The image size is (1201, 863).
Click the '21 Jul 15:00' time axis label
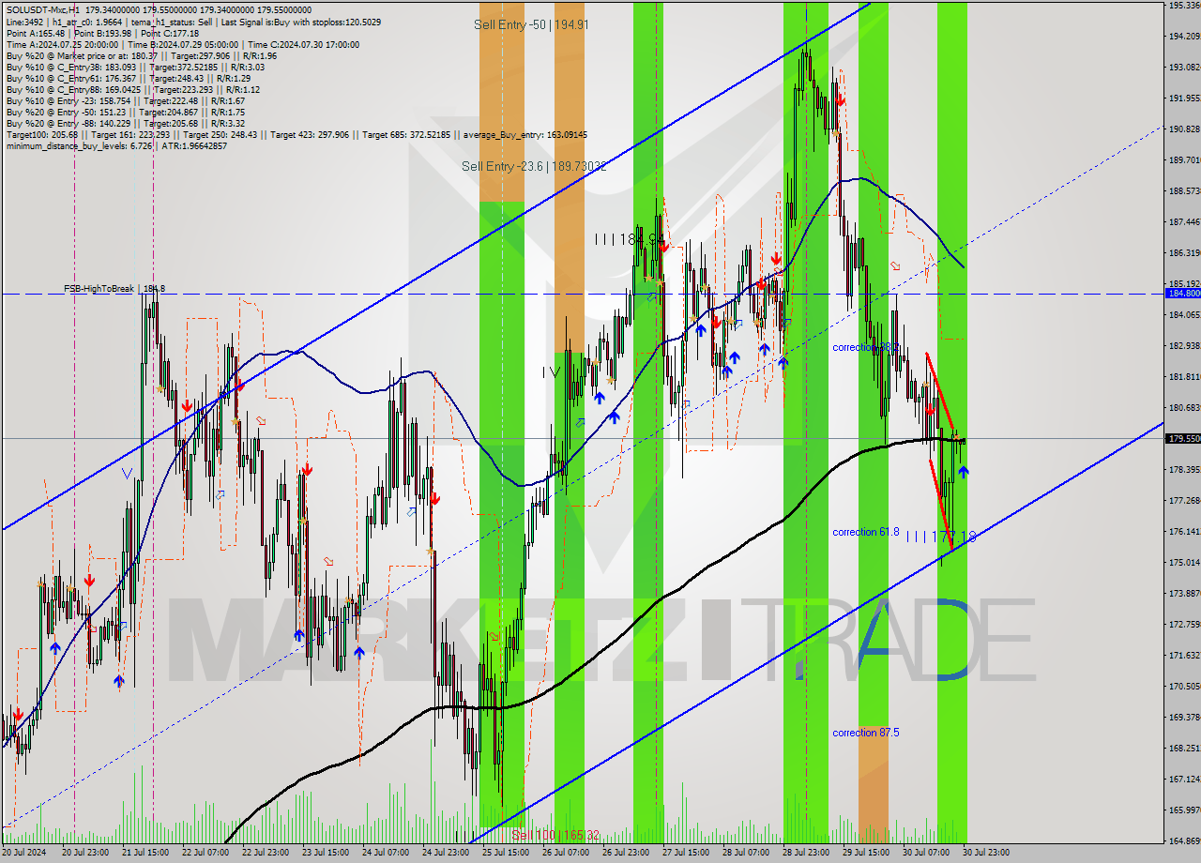click(x=145, y=853)
